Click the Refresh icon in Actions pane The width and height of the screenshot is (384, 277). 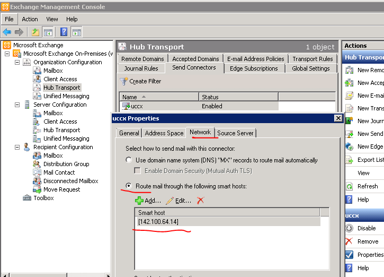[x=349, y=186]
